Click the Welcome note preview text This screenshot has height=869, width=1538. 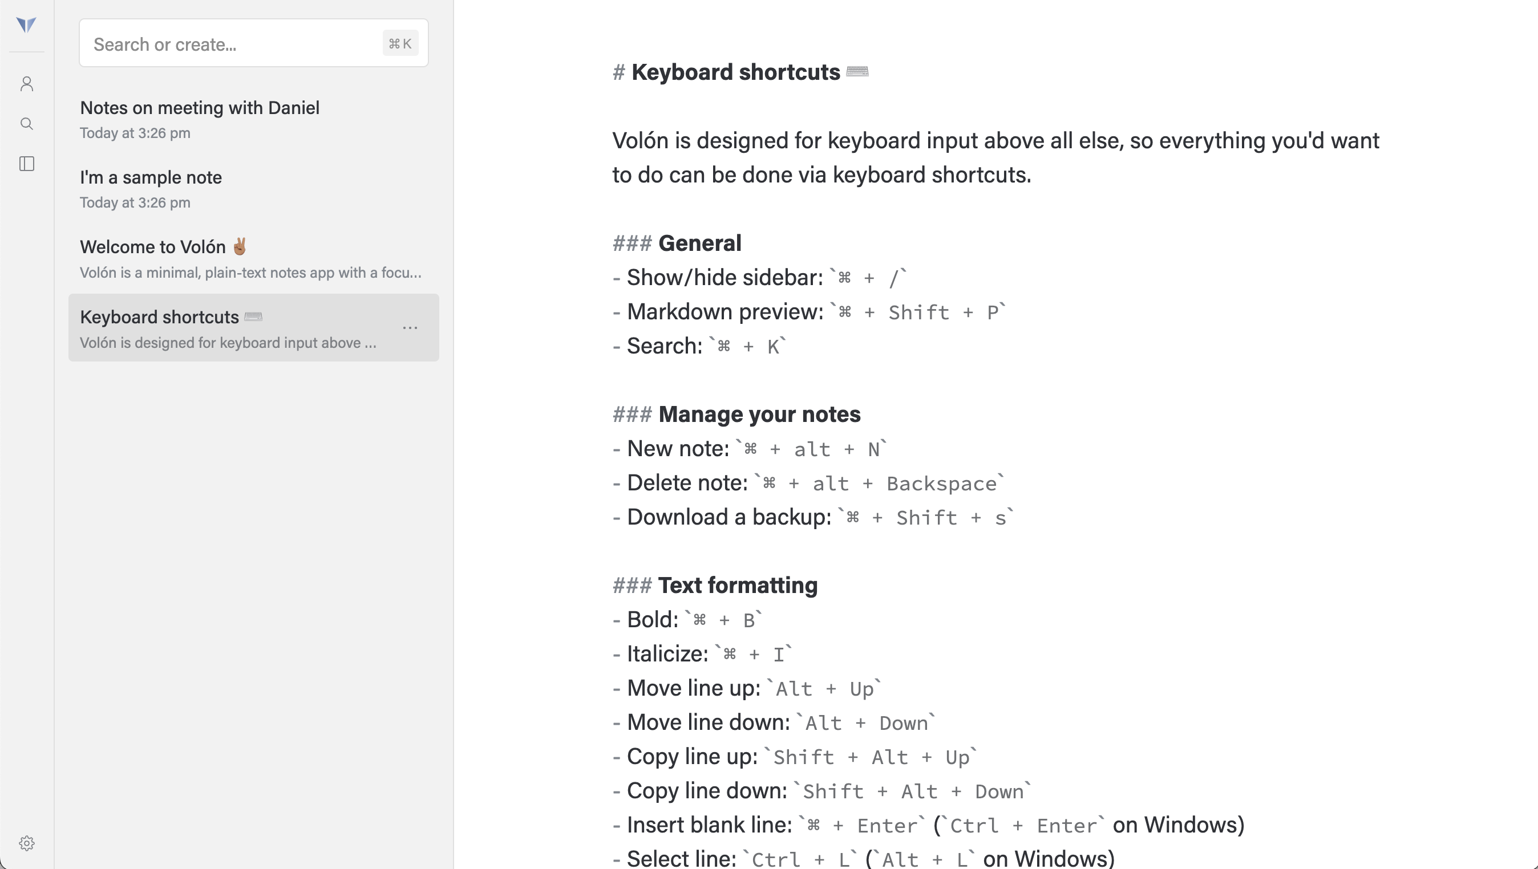point(251,273)
